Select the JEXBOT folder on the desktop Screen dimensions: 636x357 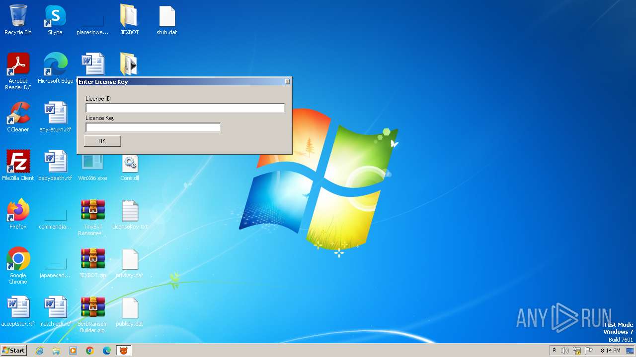(129, 20)
